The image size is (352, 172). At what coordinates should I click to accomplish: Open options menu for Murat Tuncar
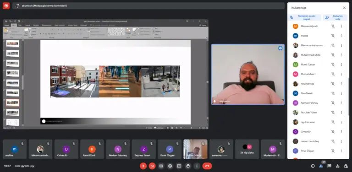pos(341,64)
